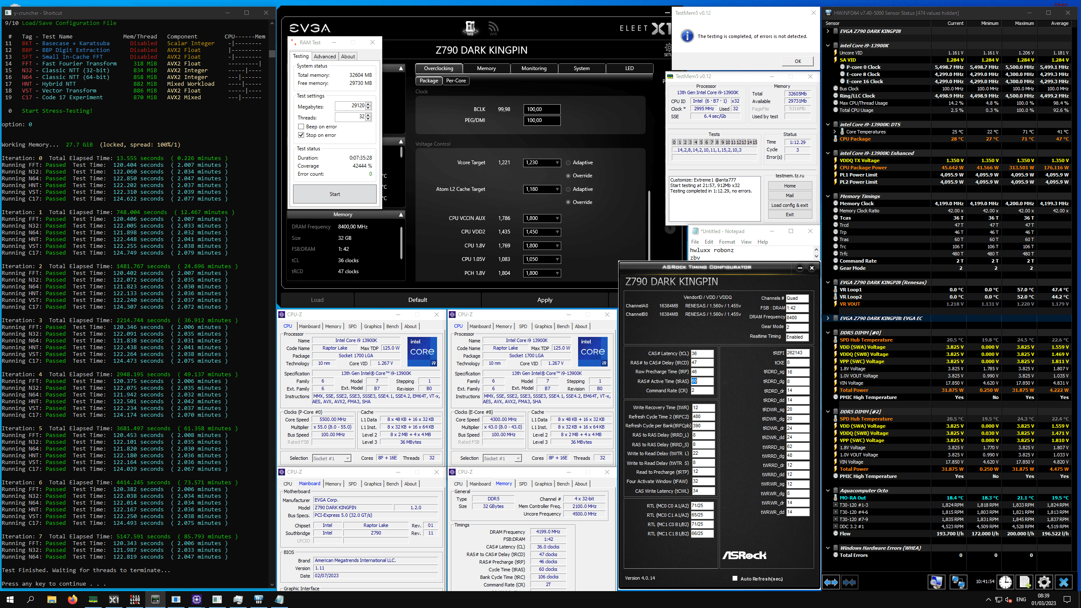
Task: Select the MB icon in ELEET X1
Action: pos(470,28)
